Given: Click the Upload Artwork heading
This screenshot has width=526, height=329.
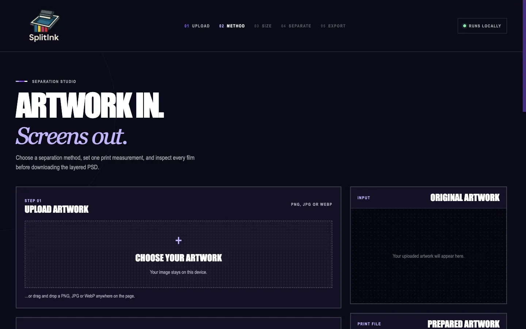Looking at the screenshot, I should tap(57, 209).
